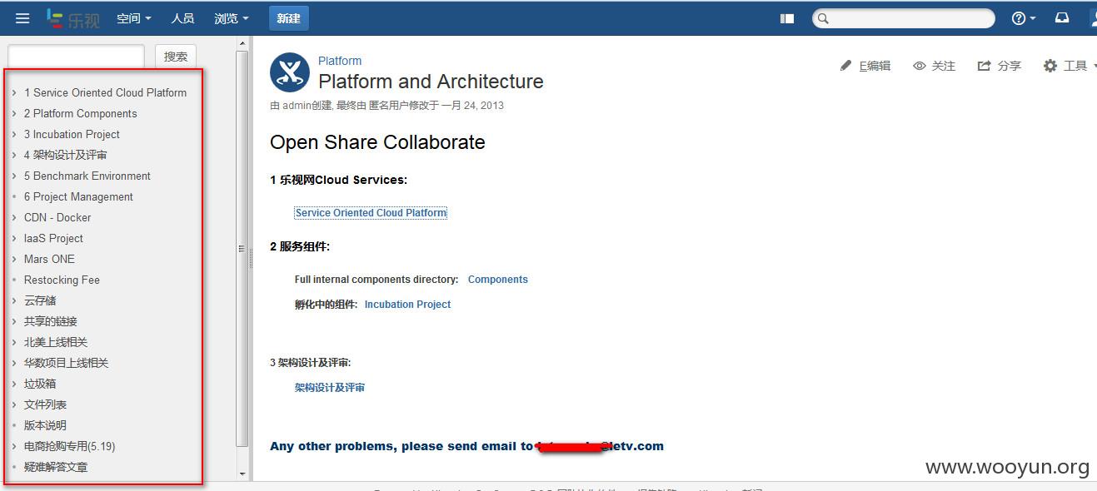Viewport: 1097px width, 491px height.
Task: Expand 2 Platform Components tree node
Action: point(14,113)
